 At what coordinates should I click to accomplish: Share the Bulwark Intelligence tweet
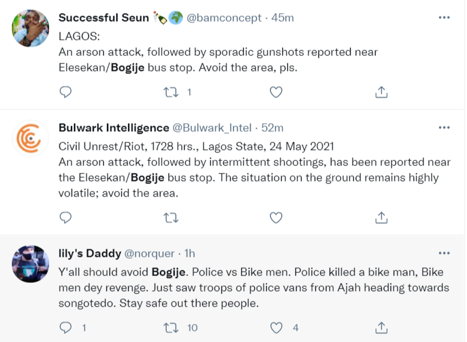click(x=382, y=218)
